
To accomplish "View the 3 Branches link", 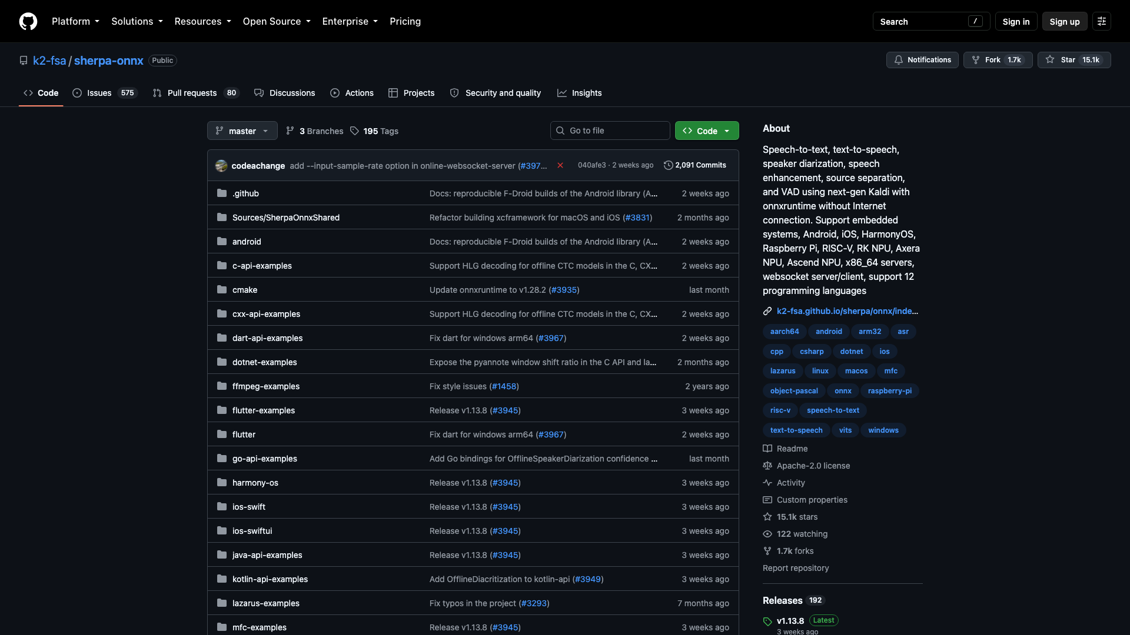I will 315,131.
